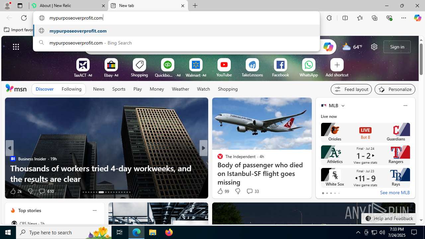The image size is (425, 239).
Task: Show the next carousel story
Action: pos(203,148)
